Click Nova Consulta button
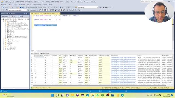The height and width of the screenshot is (98, 175). coord(31,7)
